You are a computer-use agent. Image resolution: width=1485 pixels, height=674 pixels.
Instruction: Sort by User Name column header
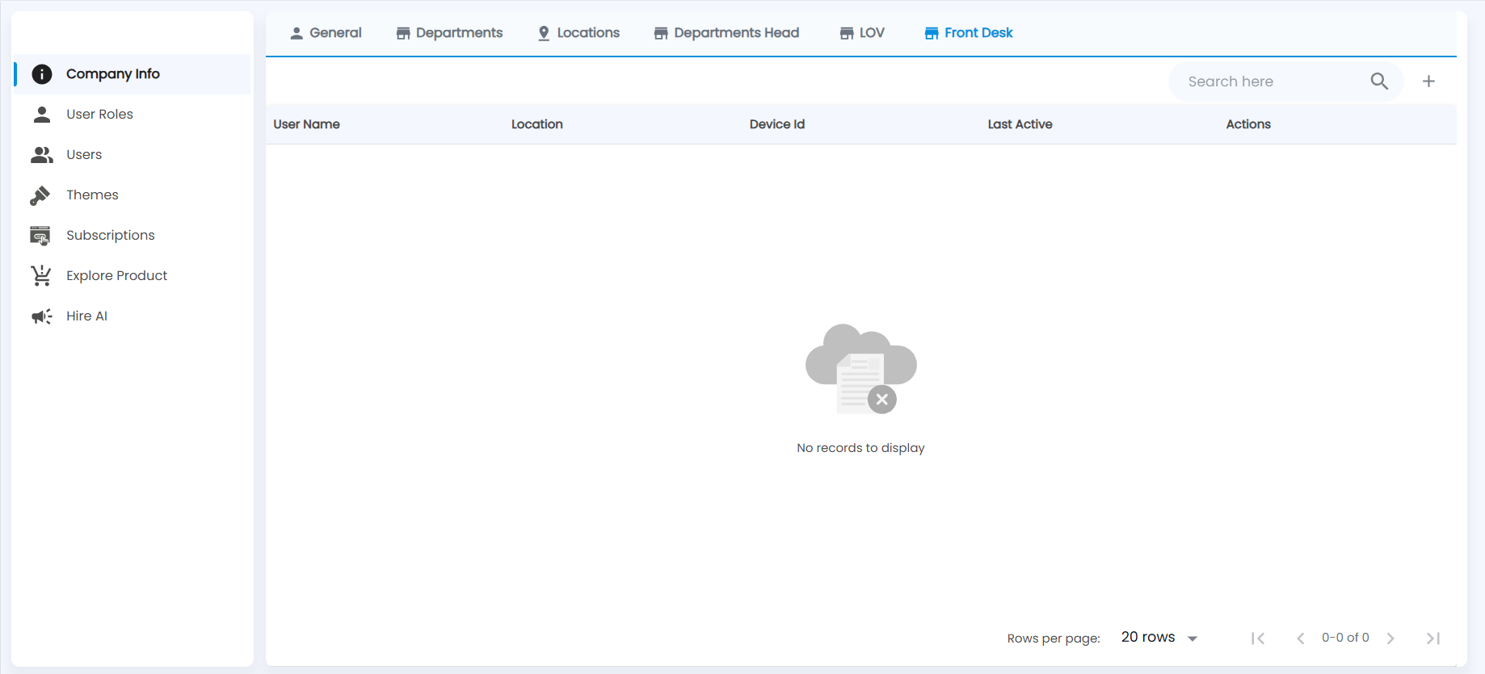tap(306, 124)
